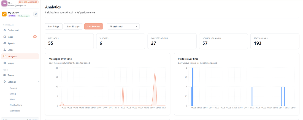Screen dimensions: 303x120
Task: Open the Inbox unread count badge
Action: (x=35, y=37)
